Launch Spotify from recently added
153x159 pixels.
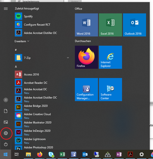[x=42, y=16]
